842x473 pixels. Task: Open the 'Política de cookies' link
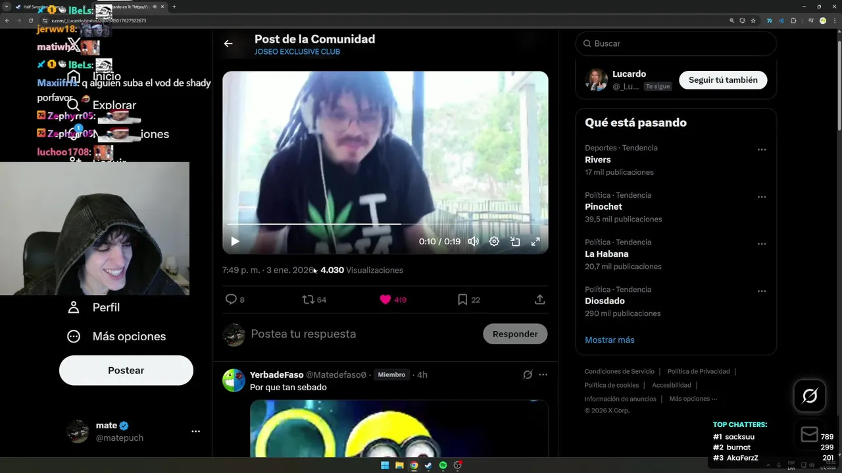[x=611, y=385]
